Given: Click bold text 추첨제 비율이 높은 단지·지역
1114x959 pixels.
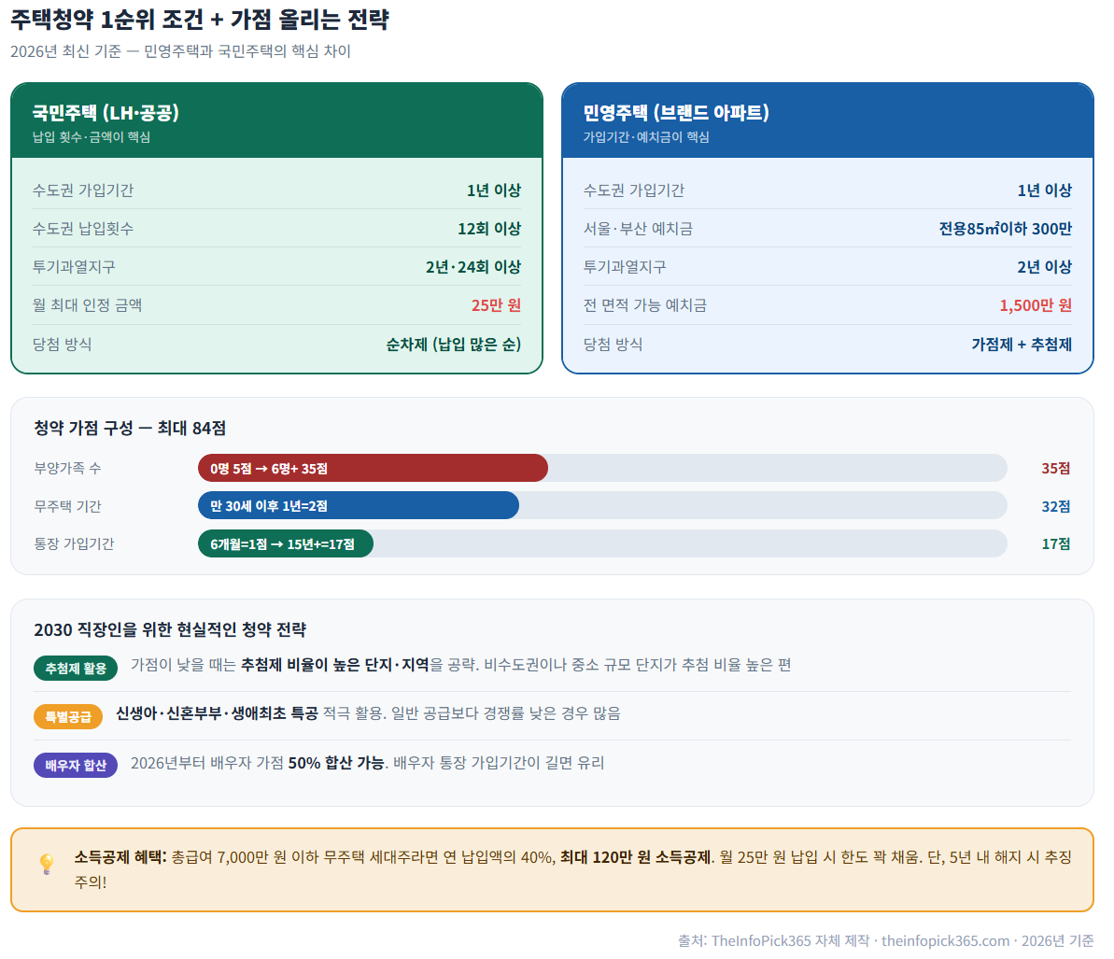Looking at the screenshot, I should (x=335, y=665).
